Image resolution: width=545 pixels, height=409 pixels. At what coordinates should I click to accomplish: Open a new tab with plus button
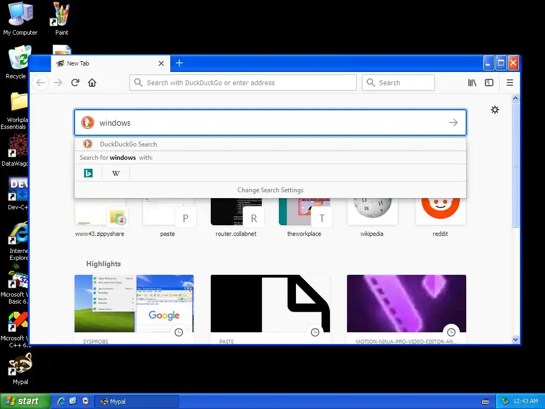(179, 63)
